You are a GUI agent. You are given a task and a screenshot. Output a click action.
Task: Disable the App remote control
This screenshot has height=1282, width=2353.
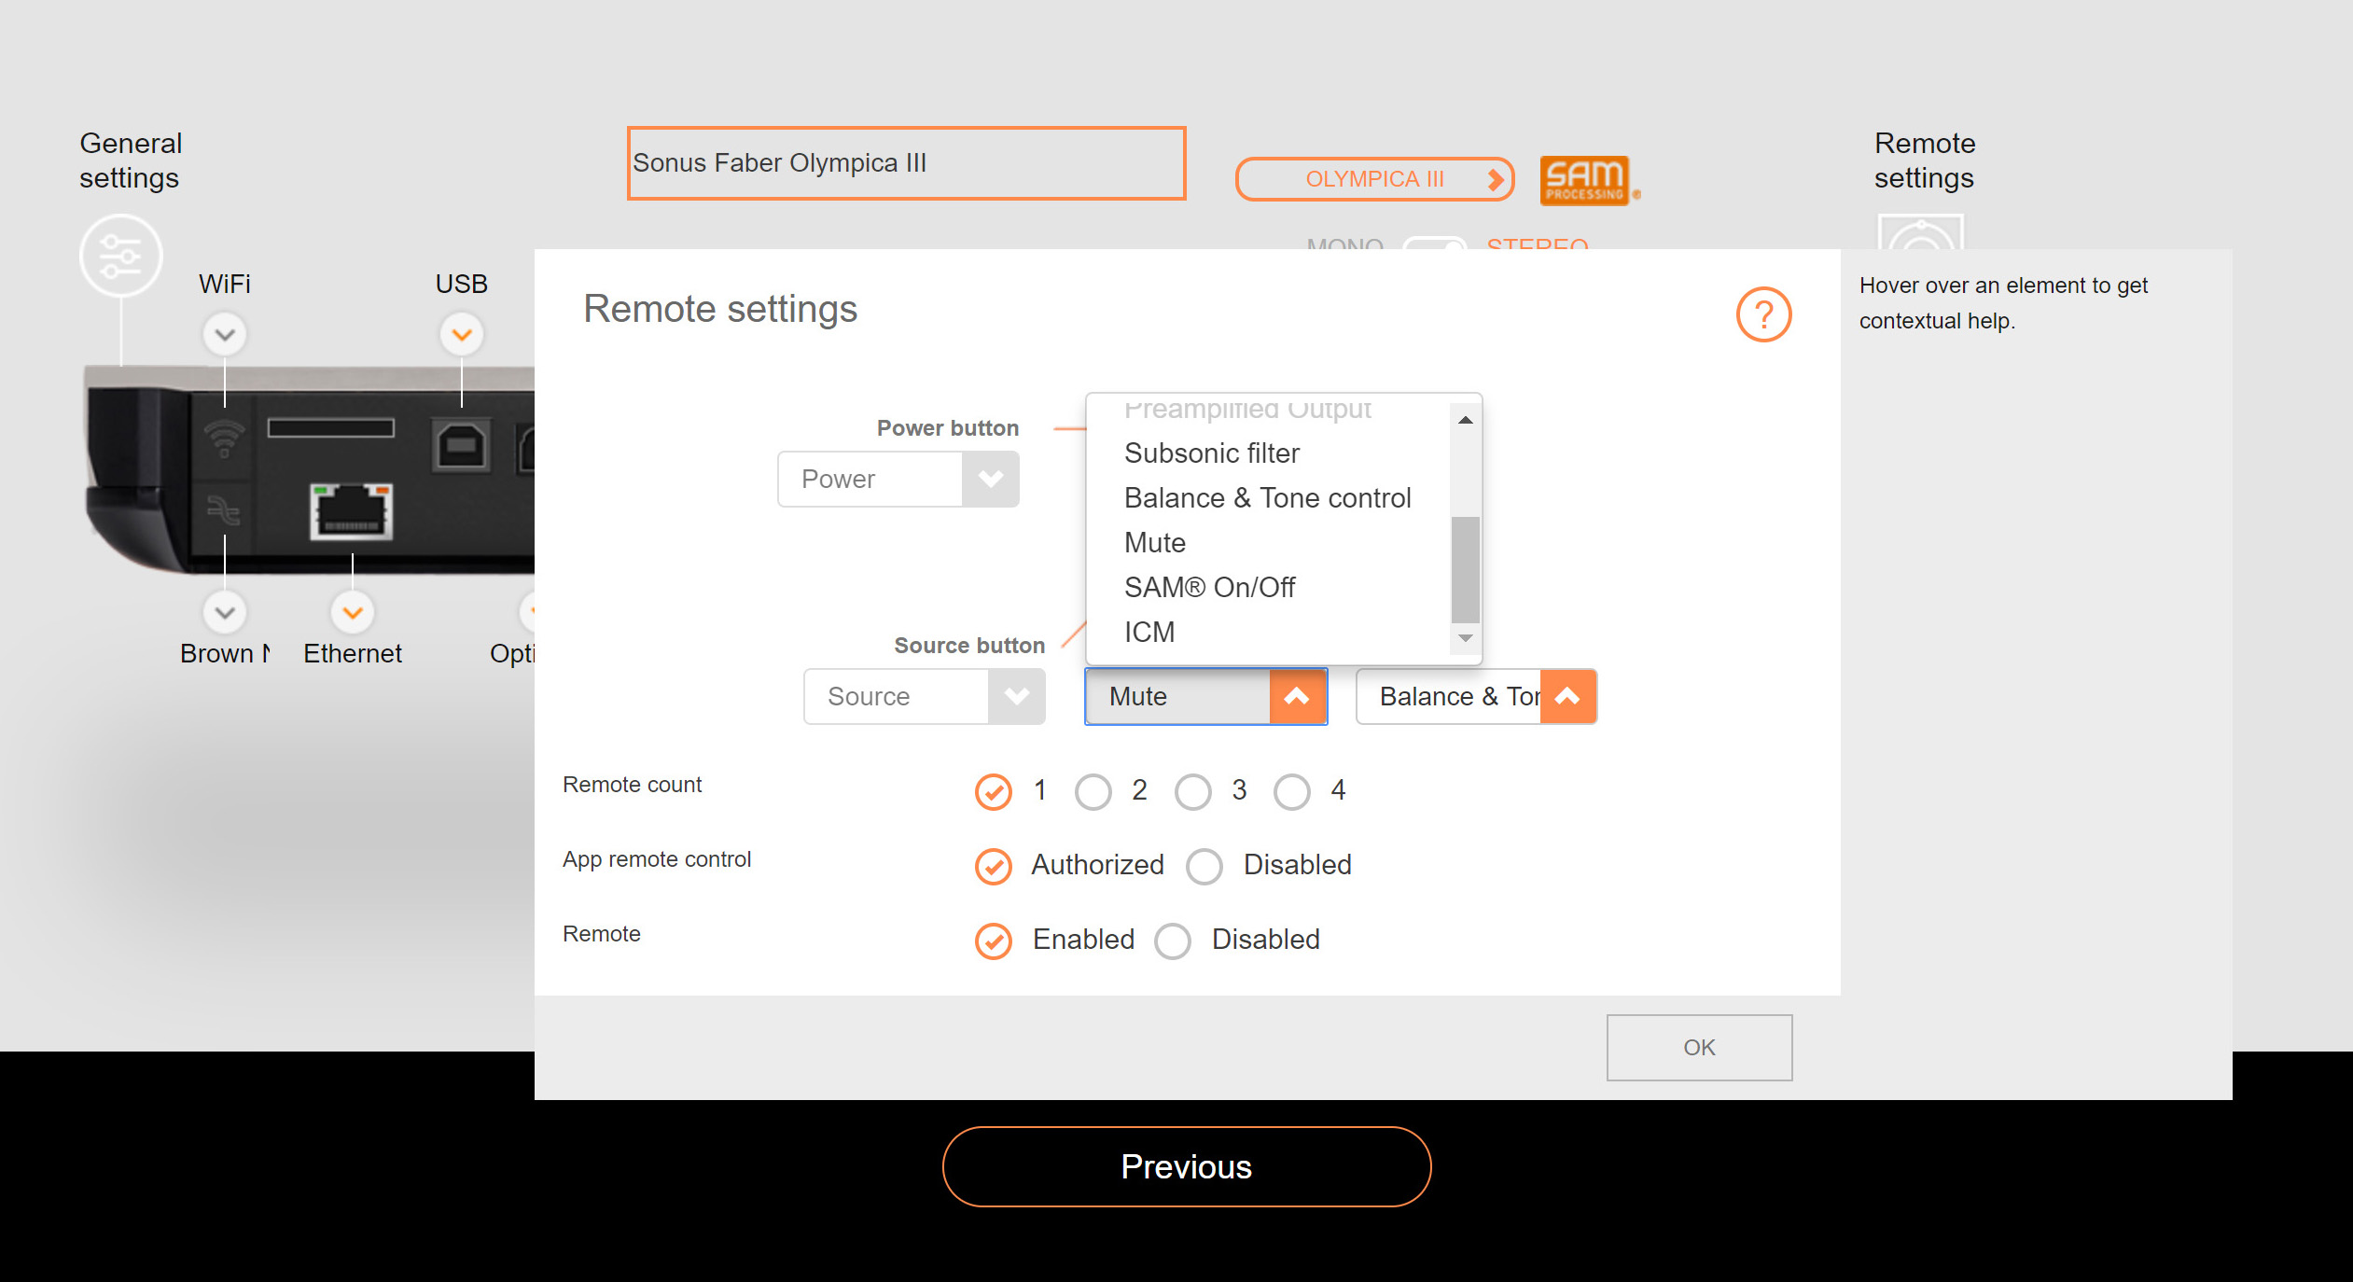click(x=1204, y=865)
